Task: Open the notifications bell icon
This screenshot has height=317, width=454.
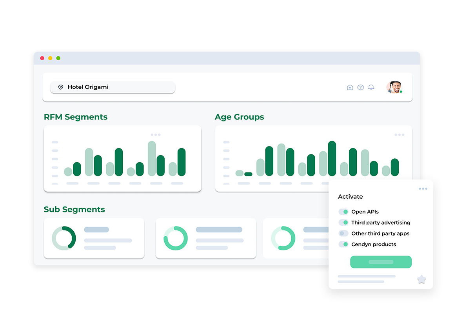Action: pos(371,87)
